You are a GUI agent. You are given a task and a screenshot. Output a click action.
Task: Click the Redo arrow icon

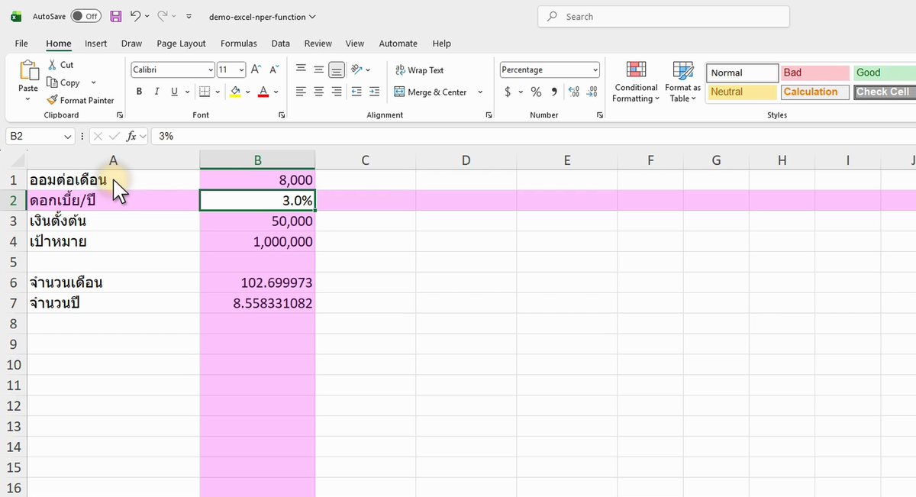pyautogui.click(x=163, y=16)
